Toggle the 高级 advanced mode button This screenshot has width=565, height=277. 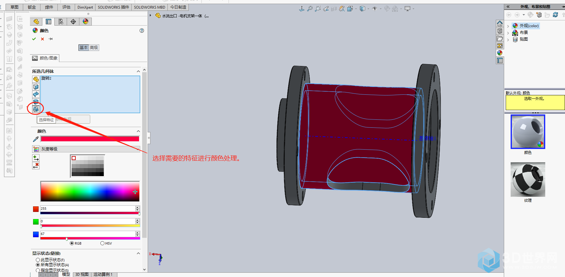click(94, 48)
